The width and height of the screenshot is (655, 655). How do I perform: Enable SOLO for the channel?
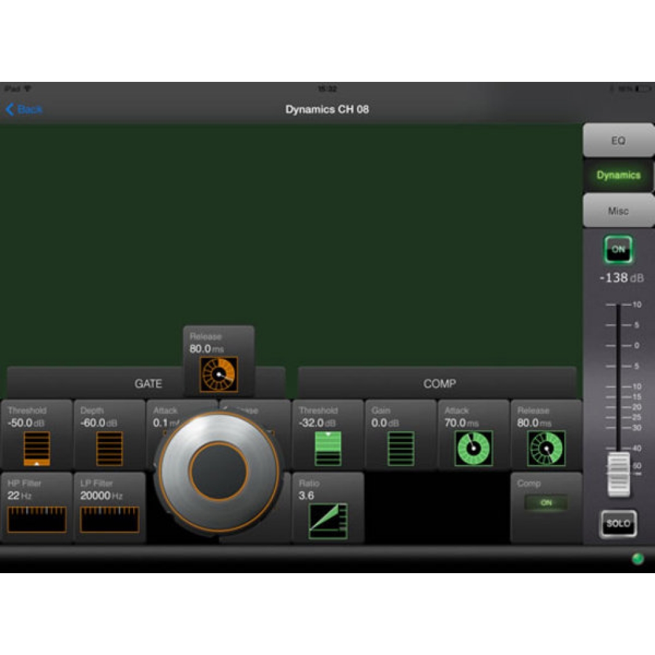618,523
